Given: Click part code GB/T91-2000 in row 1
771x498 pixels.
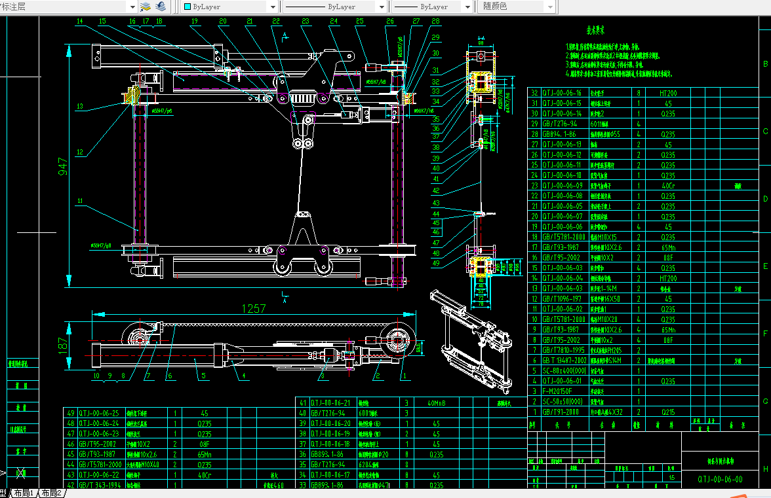Looking at the screenshot, I should pos(561,412).
